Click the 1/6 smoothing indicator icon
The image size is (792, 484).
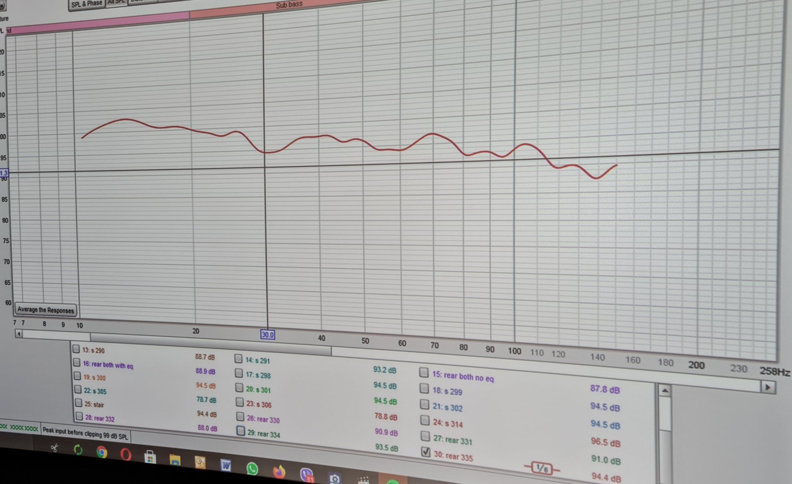tap(542, 468)
